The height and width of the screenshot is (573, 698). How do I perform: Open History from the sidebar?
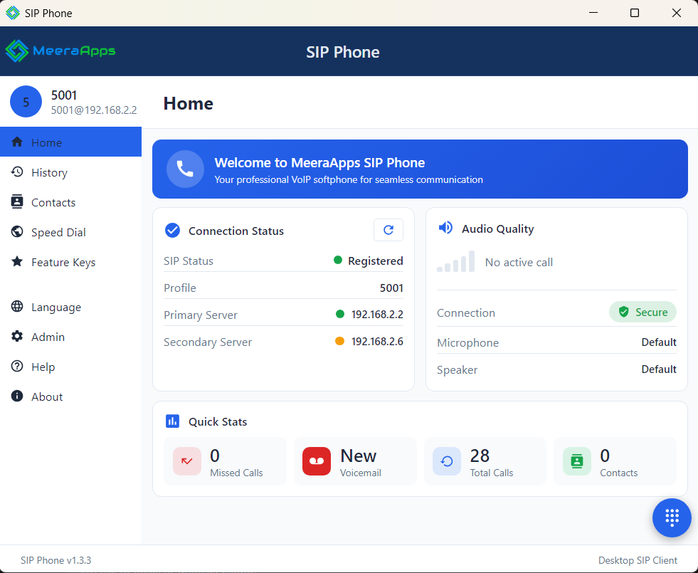49,172
